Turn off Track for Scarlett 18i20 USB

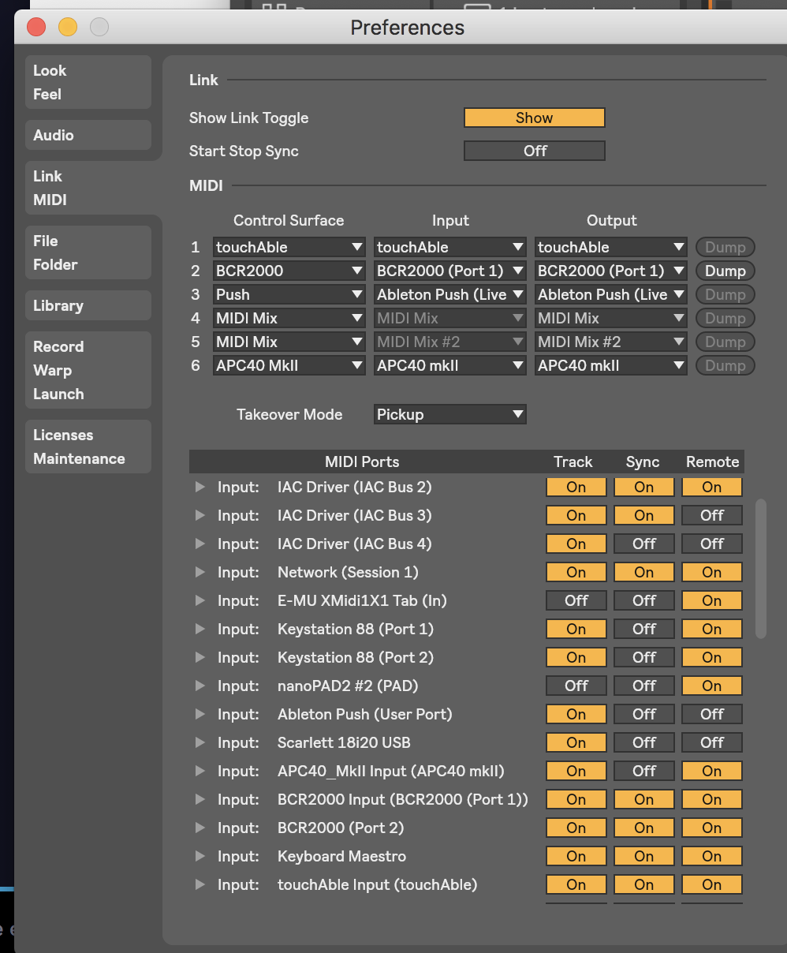coord(576,742)
